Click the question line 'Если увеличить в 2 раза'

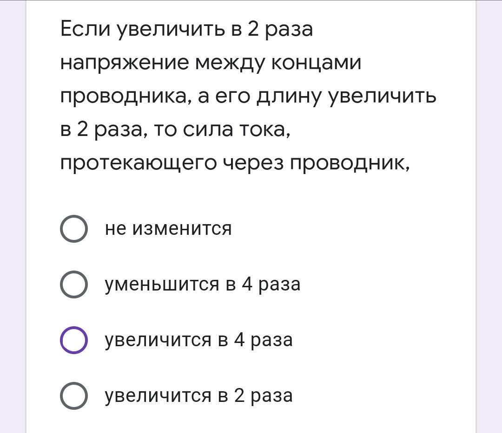pyautogui.click(x=187, y=29)
